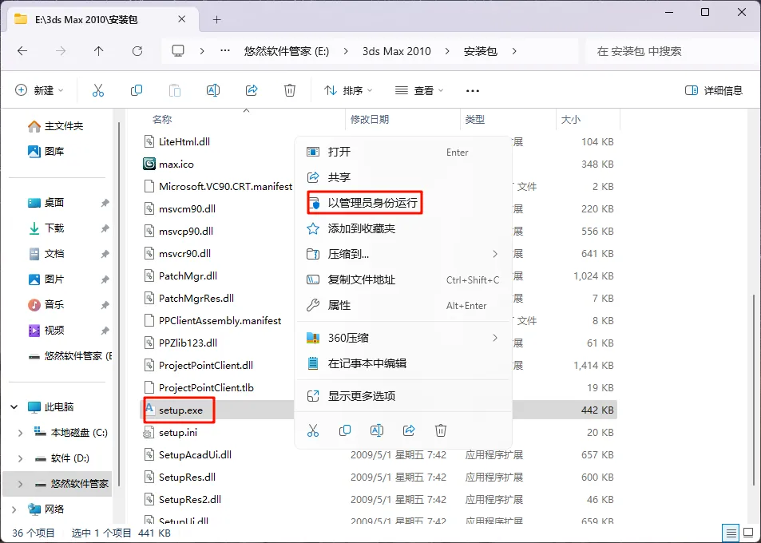Click the computer monitor icon in the address bar
The width and height of the screenshot is (761, 543).
click(x=178, y=50)
